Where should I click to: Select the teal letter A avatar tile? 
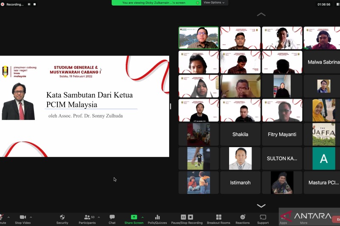click(324, 159)
